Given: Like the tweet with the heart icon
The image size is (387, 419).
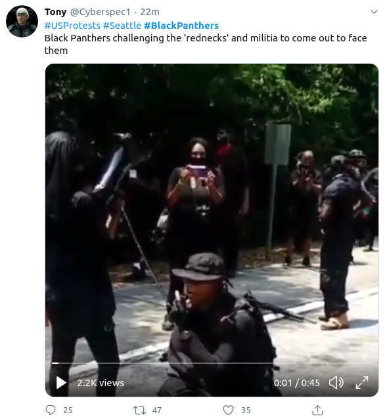Looking at the screenshot, I should coord(228,410).
